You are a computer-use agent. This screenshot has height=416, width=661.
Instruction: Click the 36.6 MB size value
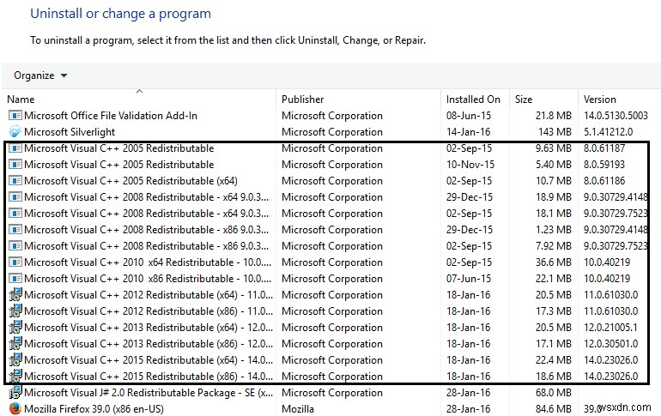554,262
